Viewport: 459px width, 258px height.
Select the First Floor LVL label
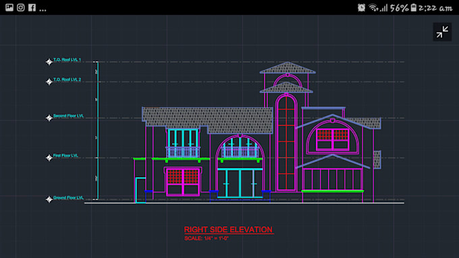pyautogui.click(x=65, y=156)
